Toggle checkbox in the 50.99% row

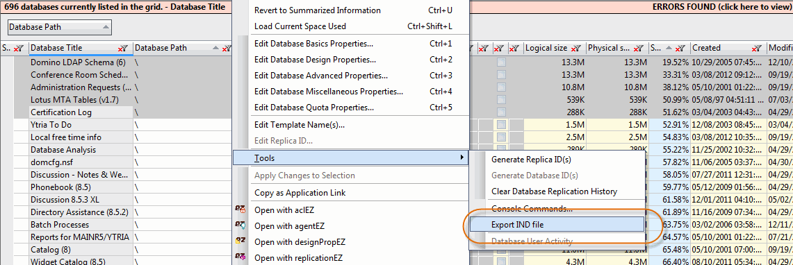500,99
